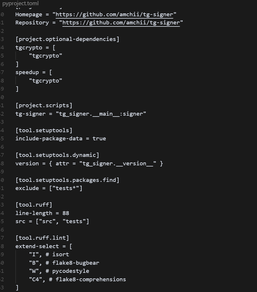Click the [tool.ruff.lint] section header
257x292 pixels.
pos(42,238)
